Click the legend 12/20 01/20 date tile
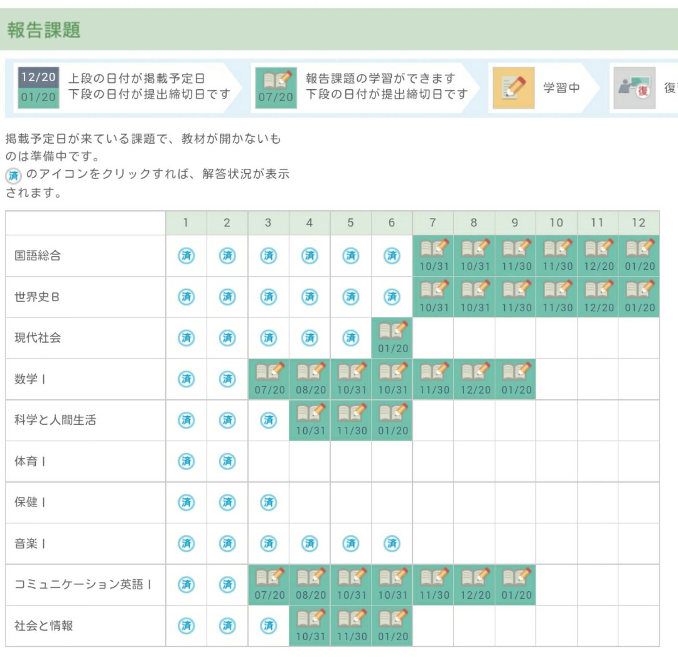 click(38, 88)
